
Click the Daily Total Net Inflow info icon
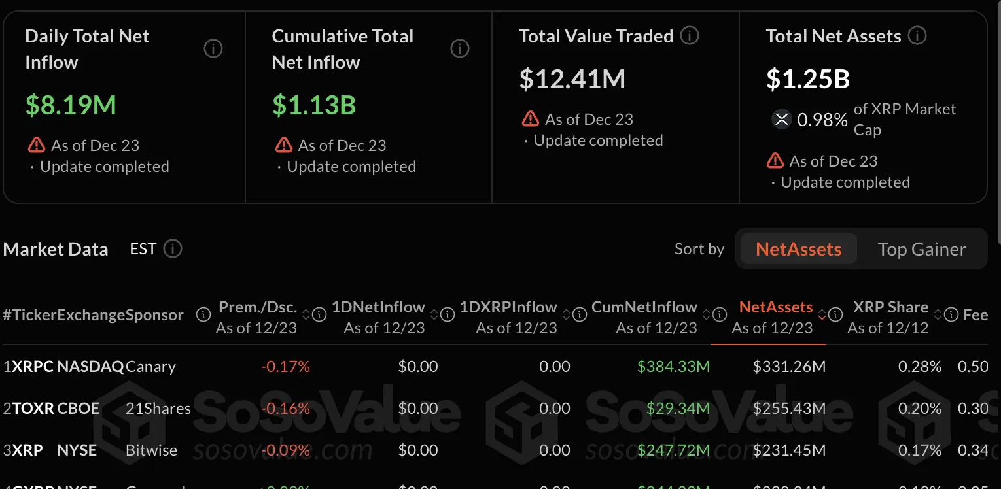(213, 48)
